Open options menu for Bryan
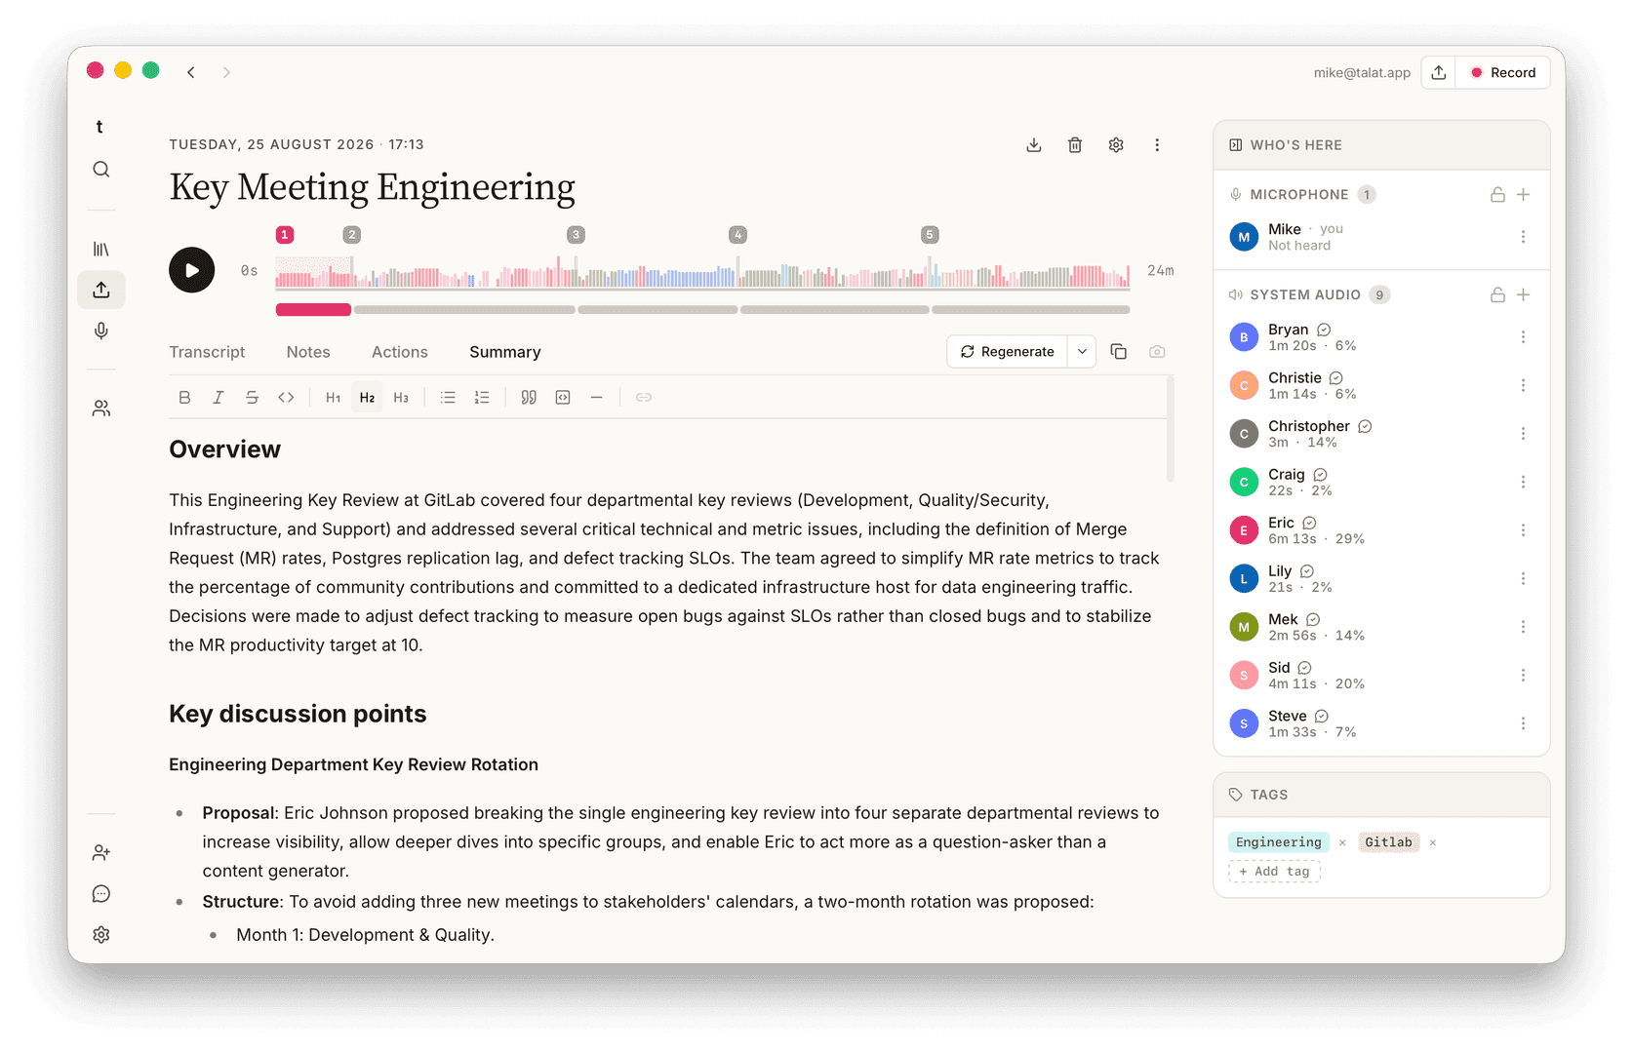Viewport: 1633px width, 1053px height. [1523, 337]
